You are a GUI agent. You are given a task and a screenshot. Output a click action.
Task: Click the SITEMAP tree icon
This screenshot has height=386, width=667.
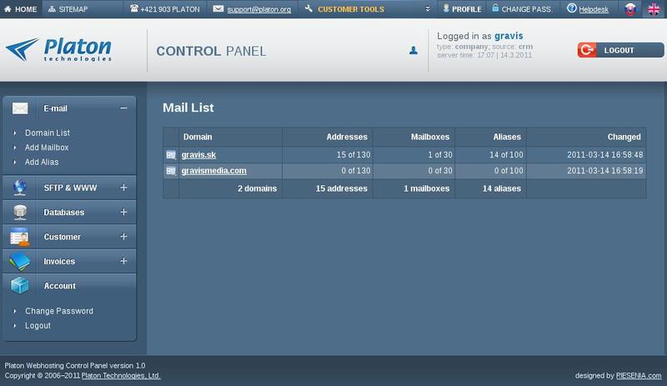tap(52, 9)
